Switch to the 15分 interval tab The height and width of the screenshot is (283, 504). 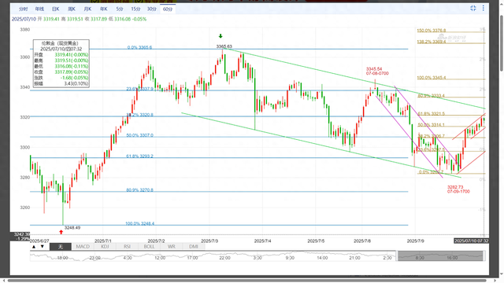135,9
